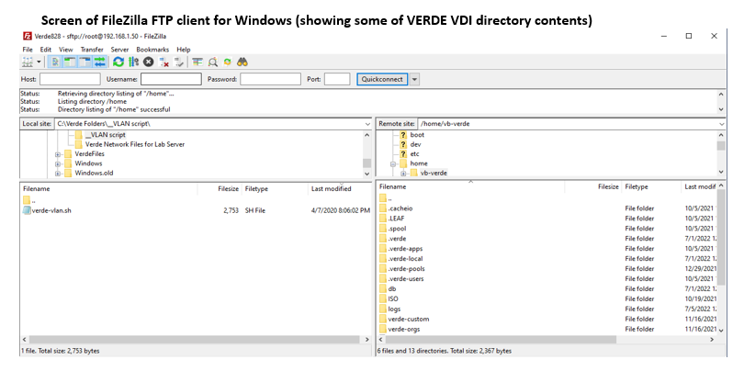Open the Remote site path dropdown
This screenshot has width=744, height=371.
721,124
